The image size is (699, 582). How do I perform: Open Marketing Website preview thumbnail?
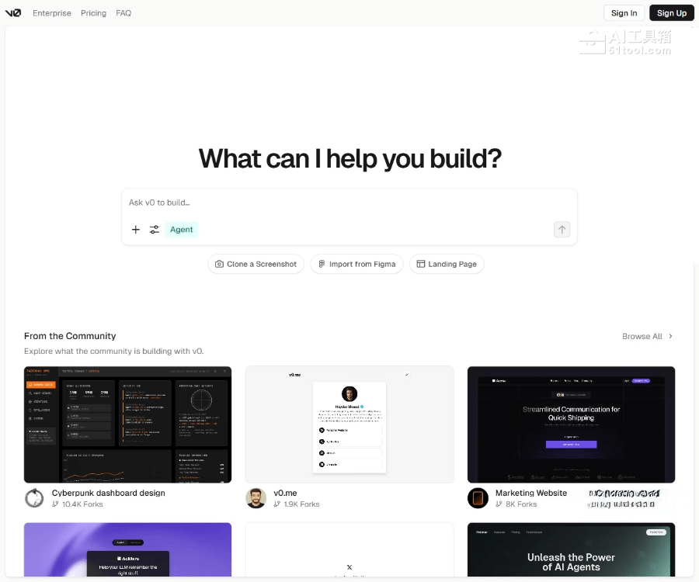click(571, 424)
